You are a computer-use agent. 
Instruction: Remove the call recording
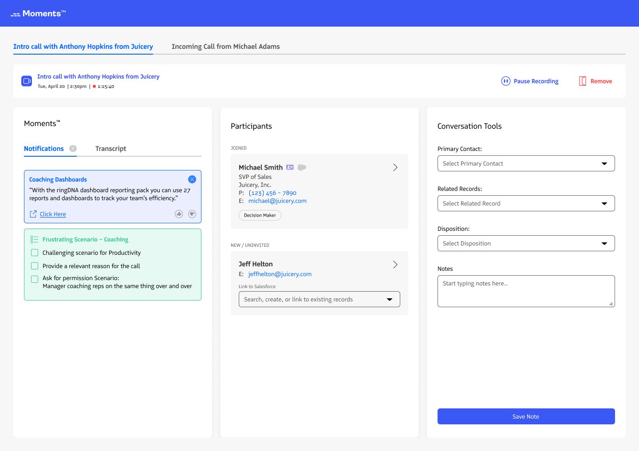595,81
